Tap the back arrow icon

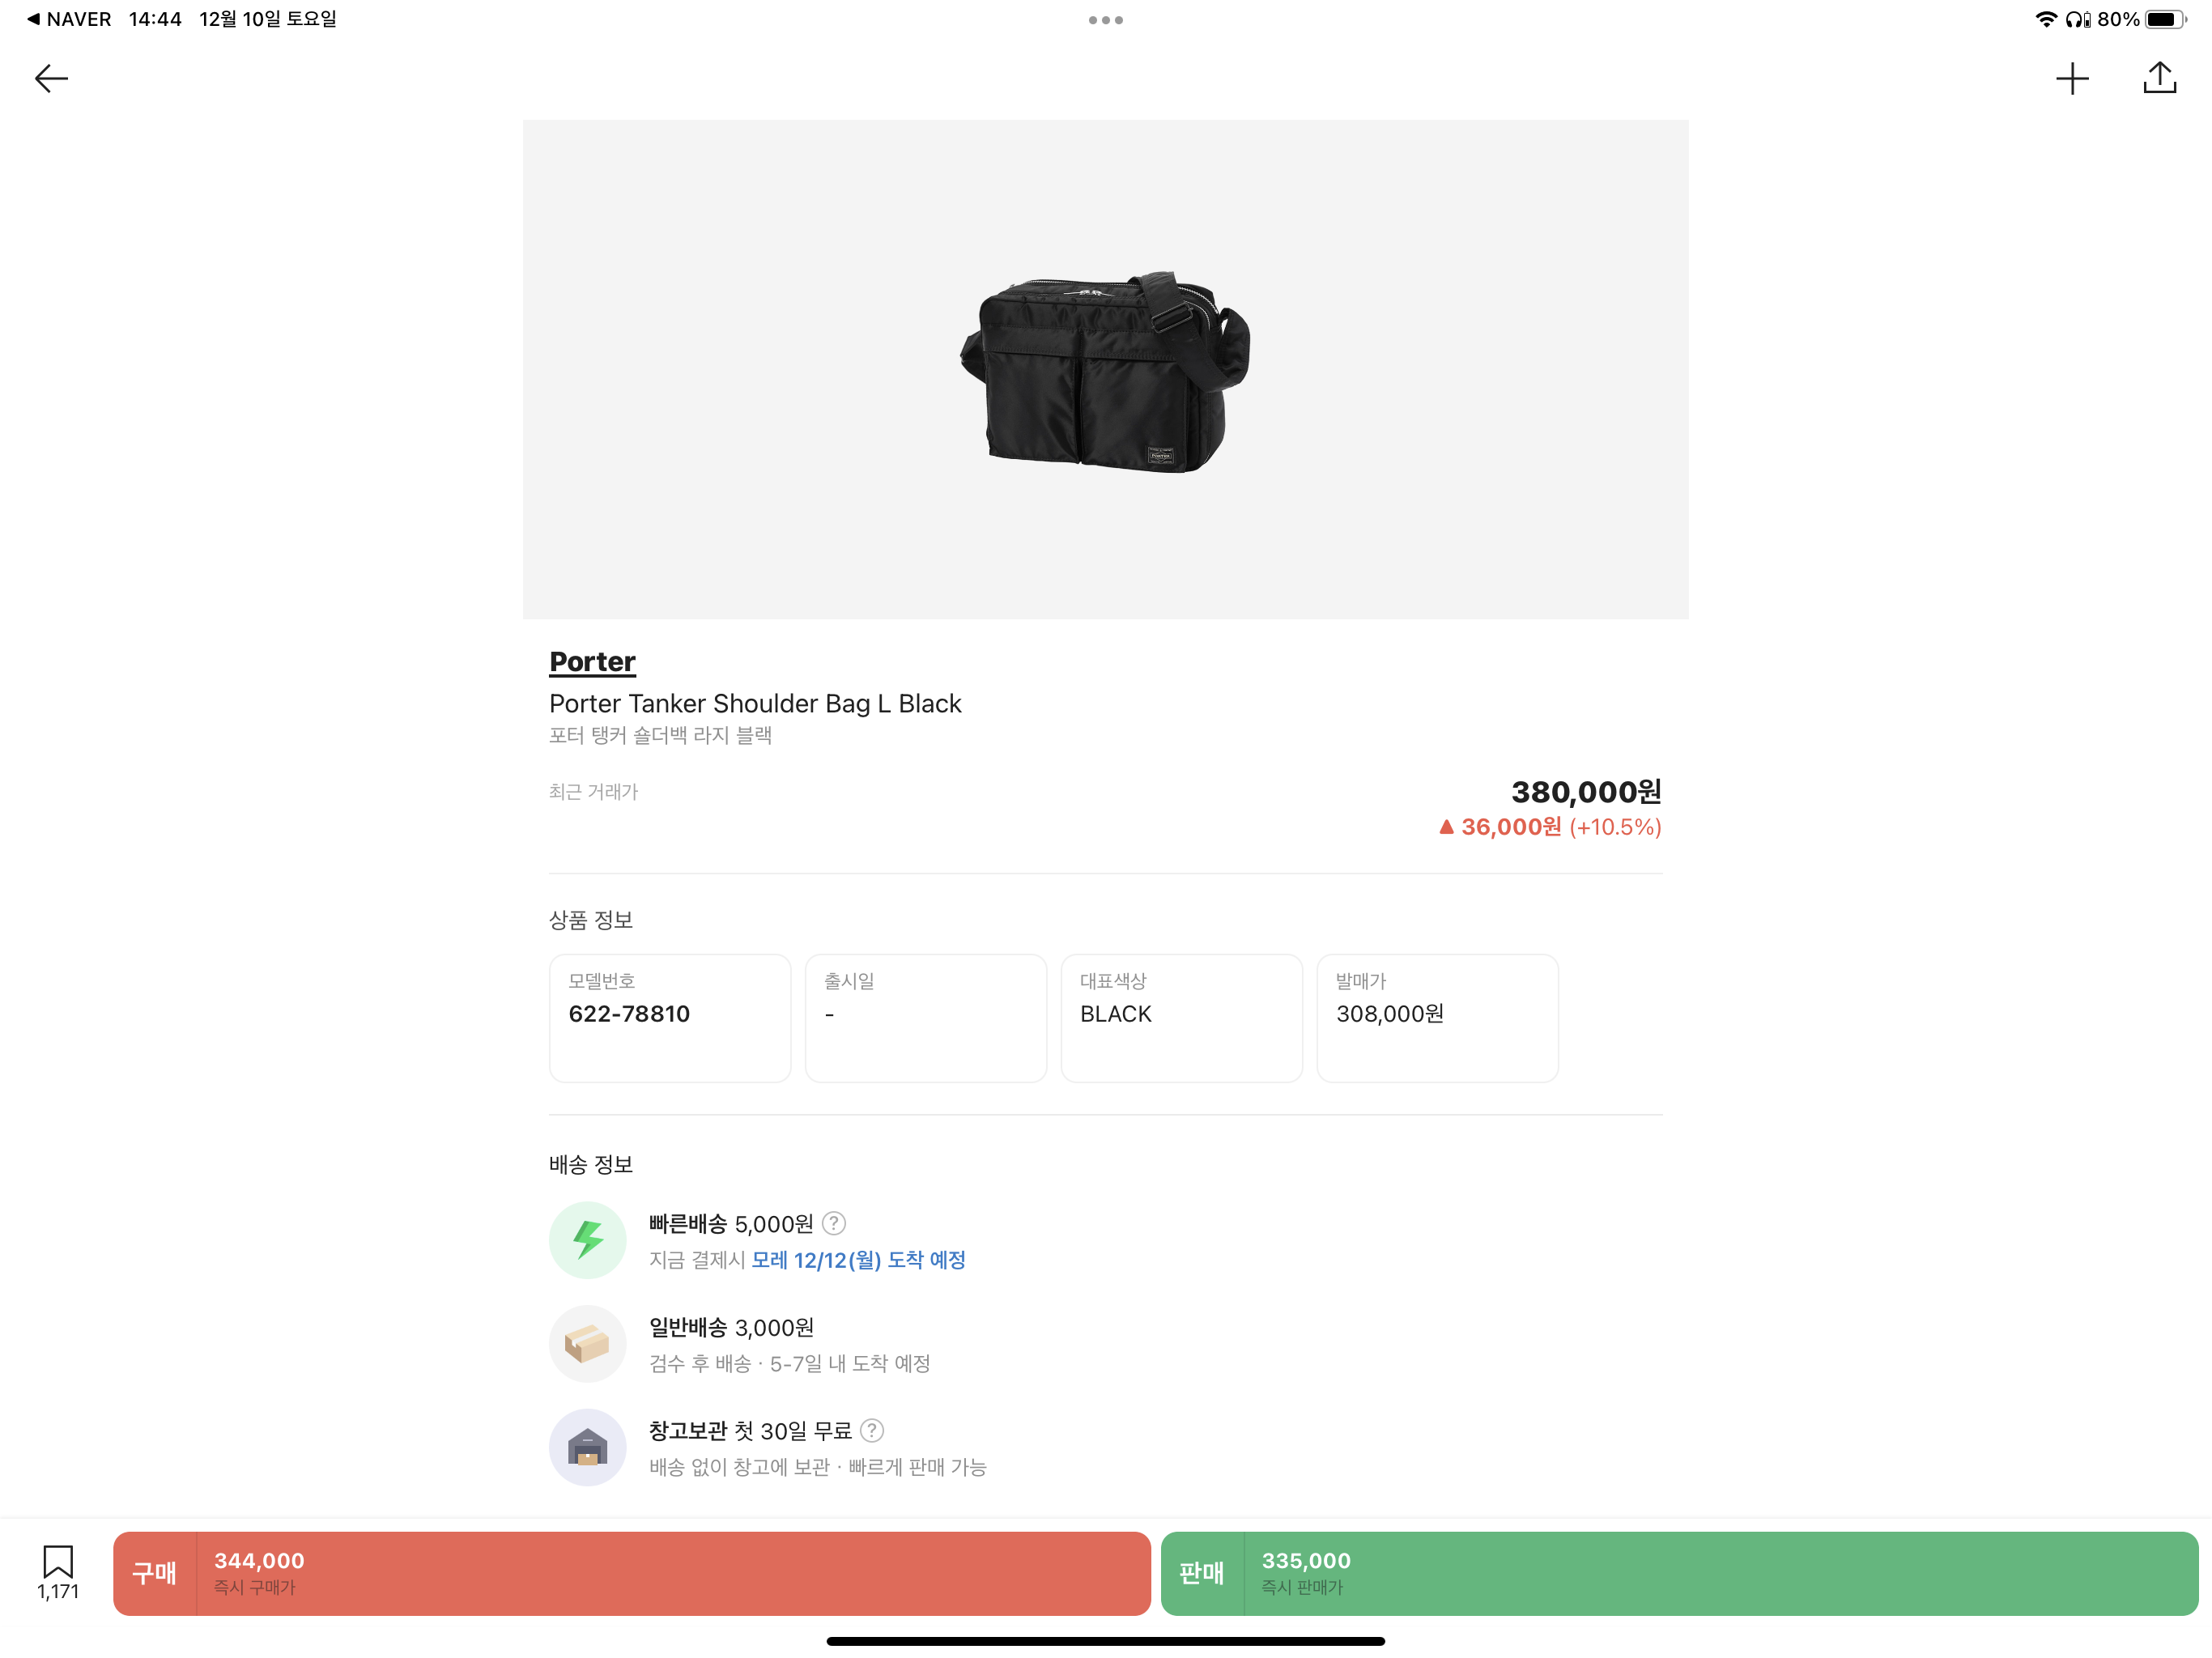51,79
